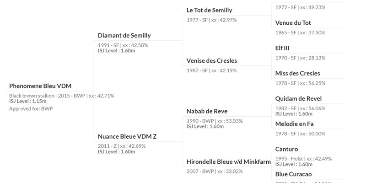Click Diamant de Semilly's ISJ Level 1.60m
Screen dimensions: 366x183
click(x=116, y=51)
